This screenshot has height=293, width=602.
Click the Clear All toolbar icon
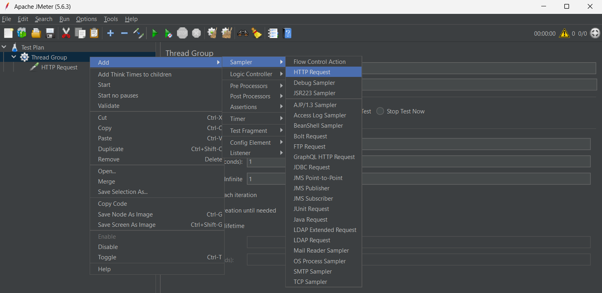pos(226,33)
